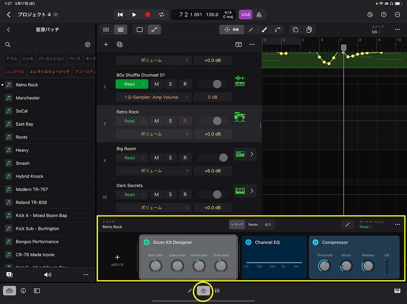
Task: Start playback with the Play button
Action: coord(134,15)
